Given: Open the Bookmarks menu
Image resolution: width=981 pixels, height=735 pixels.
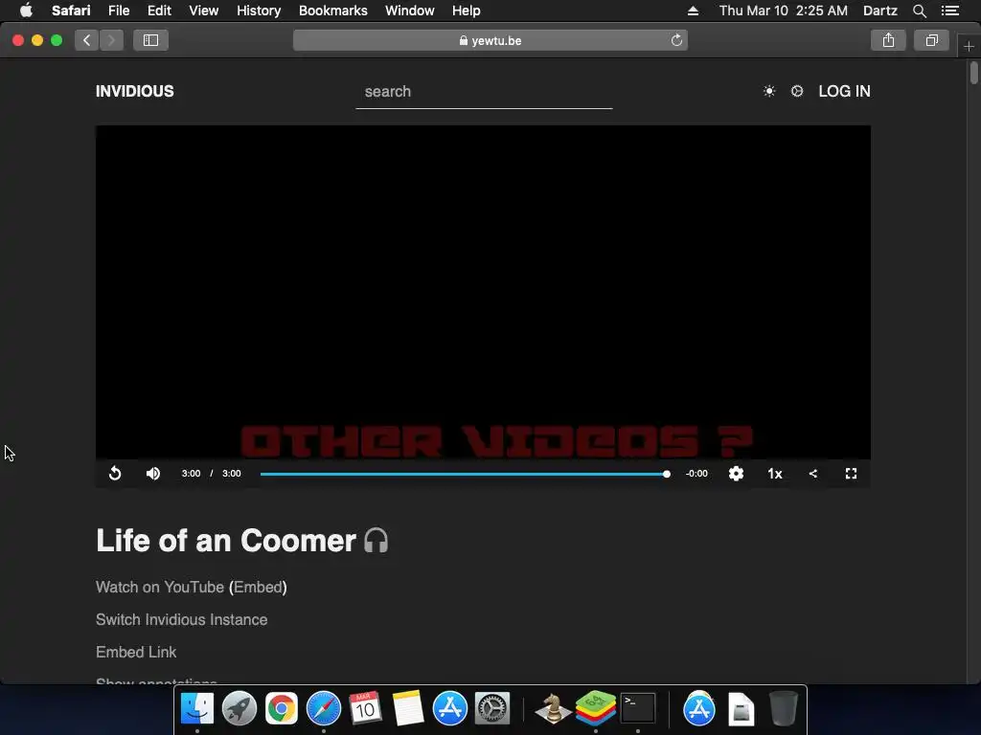Looking at the screenshot, I should pyautogui.click(x=332, y=11).
